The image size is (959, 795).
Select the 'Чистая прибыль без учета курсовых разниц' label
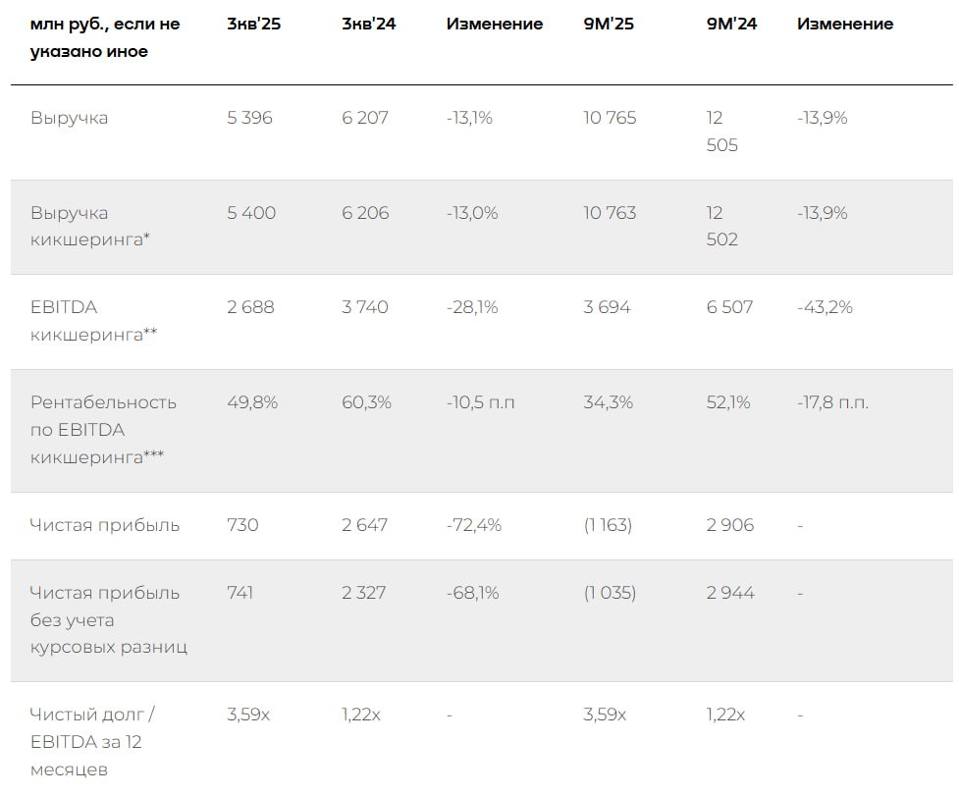[108, 620]
